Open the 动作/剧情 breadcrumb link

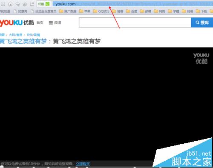(33, 35)
